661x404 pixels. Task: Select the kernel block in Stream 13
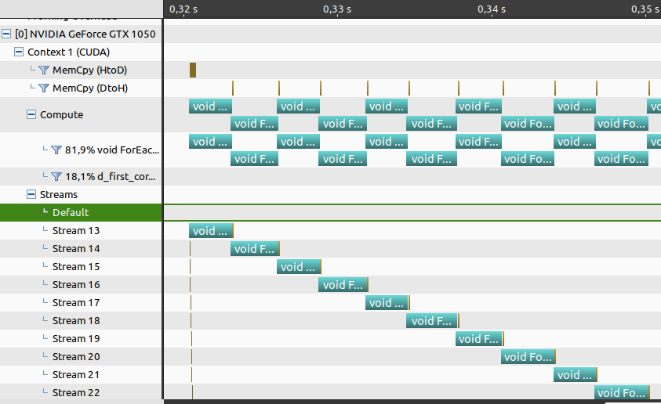tap(210, 231)
